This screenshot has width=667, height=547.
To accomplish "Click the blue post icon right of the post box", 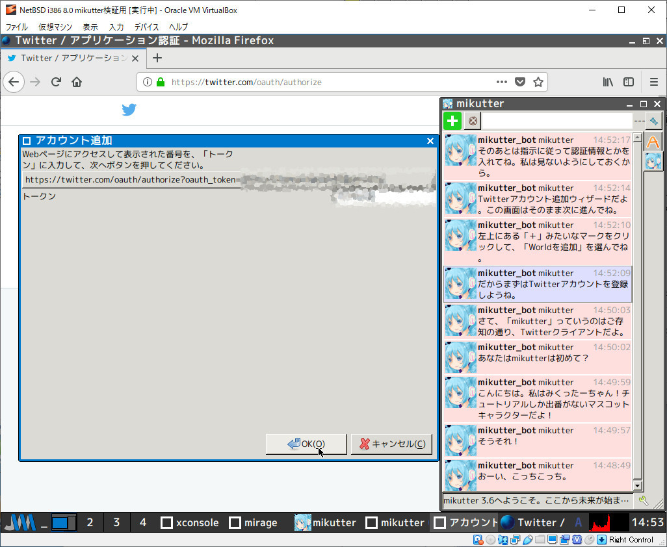I will tap(653, 121).
